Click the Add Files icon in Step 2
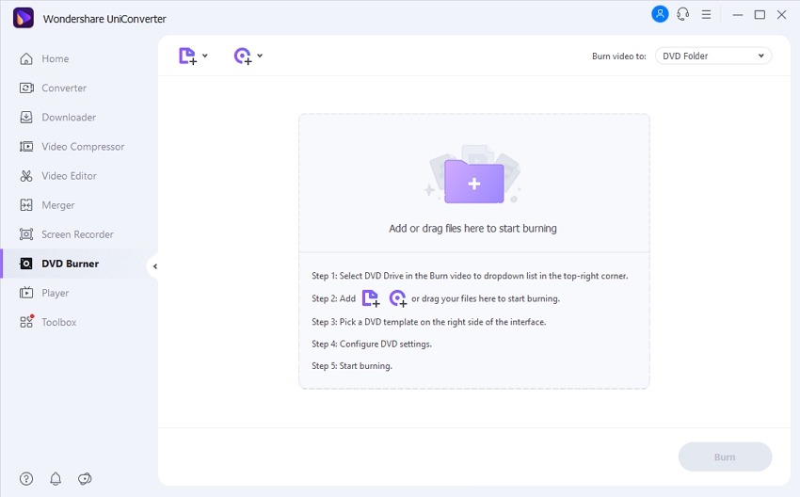This screenshot has width=800, height=497. click(371, 298)
